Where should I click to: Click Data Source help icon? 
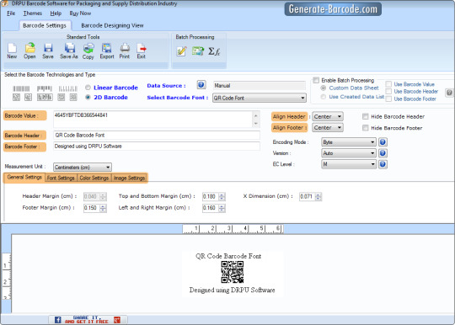pyautogui.click(x=201, y=85)
